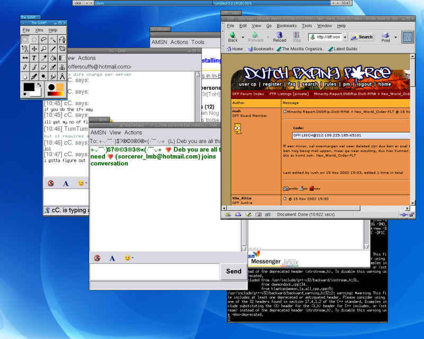Select the Measure compass tool
Image resolution: width=424 pixels, height=339 pixels.
click(x=62, y=76)
